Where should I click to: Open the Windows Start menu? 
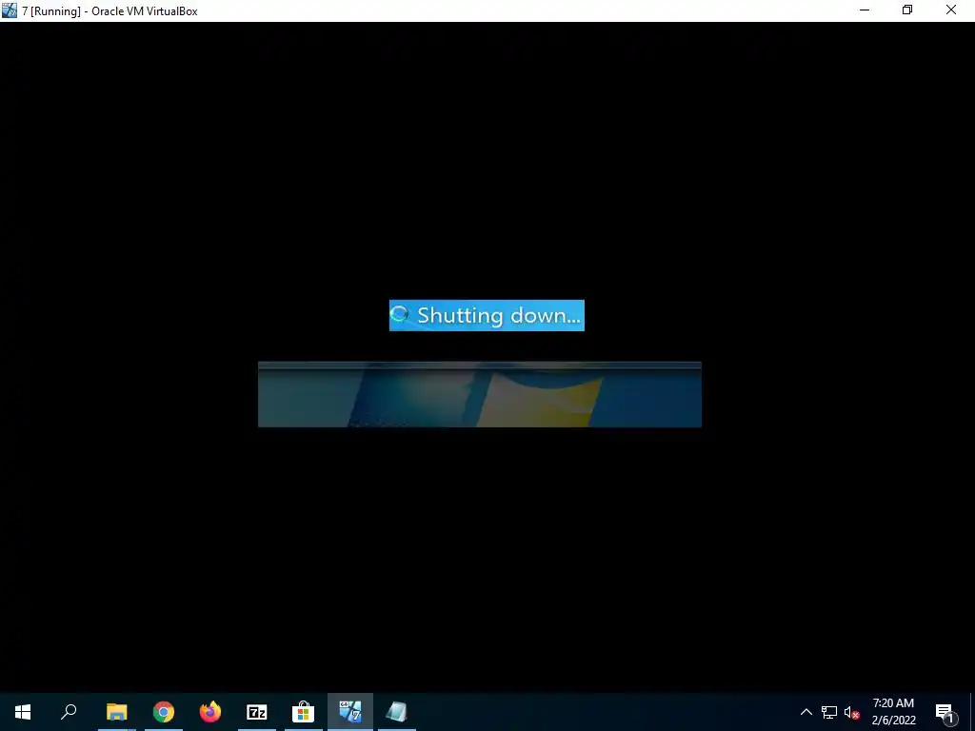click(23, 712)
